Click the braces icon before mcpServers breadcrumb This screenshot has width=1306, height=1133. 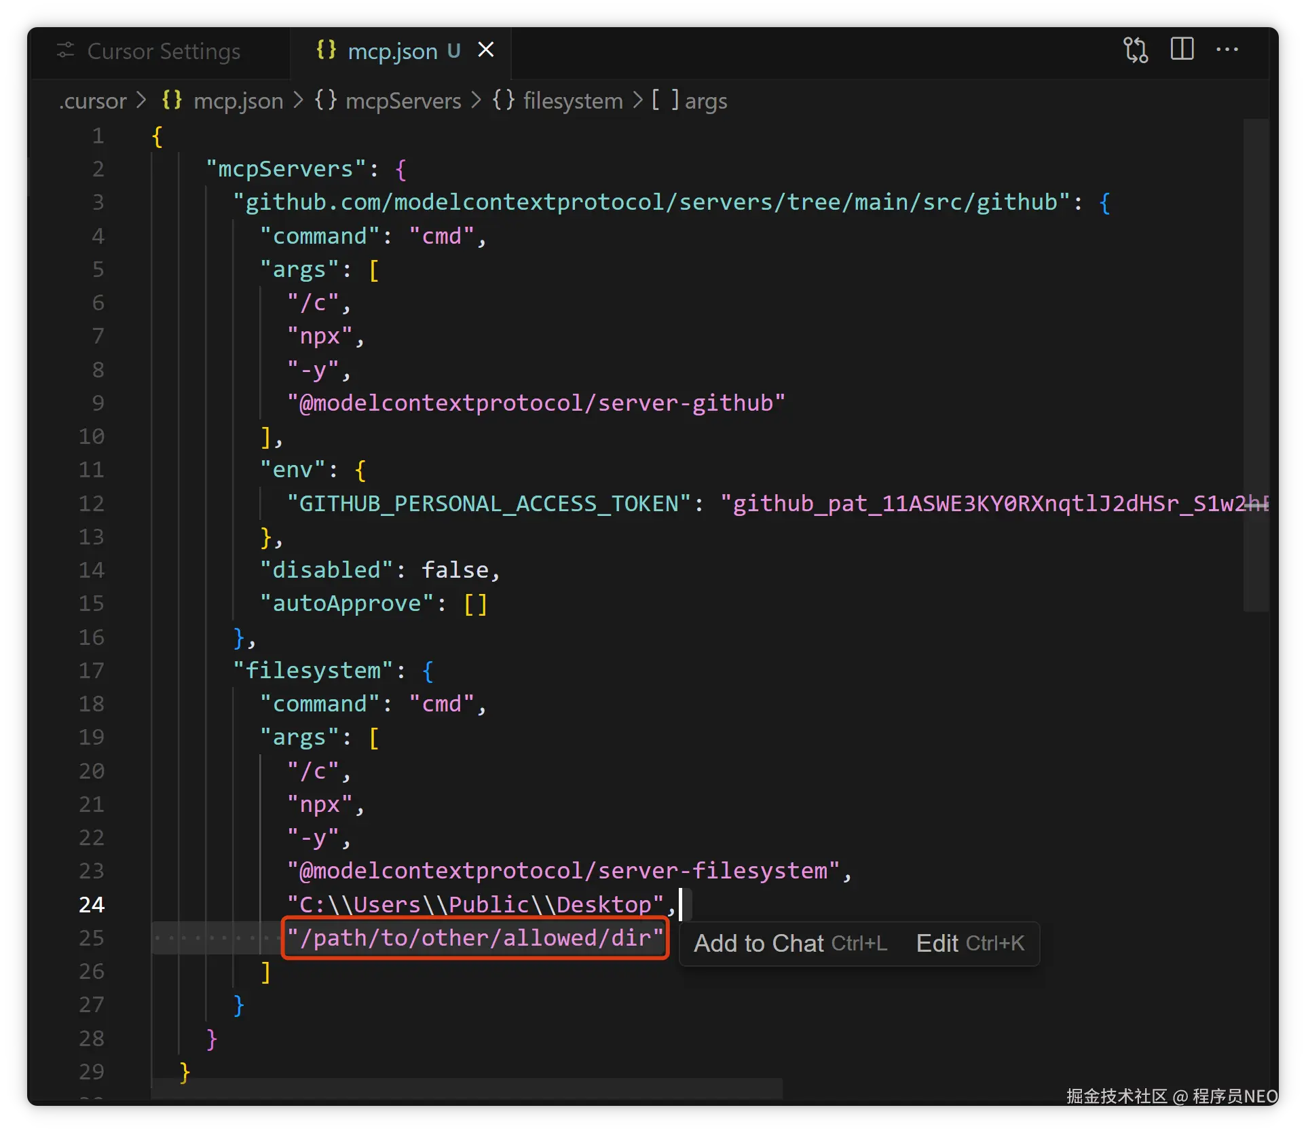coord(325,100)
